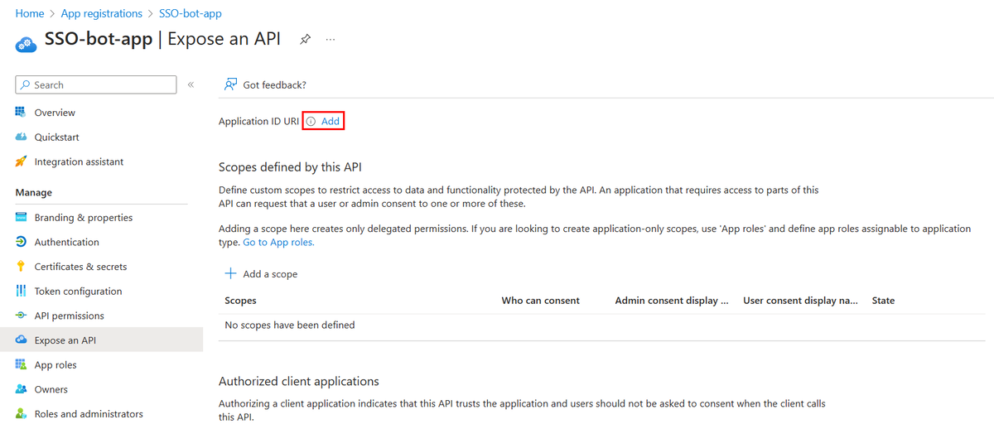Click the plus icon for Add a scope
This screenshot has width=994, height=429.
tap(231, 273)
